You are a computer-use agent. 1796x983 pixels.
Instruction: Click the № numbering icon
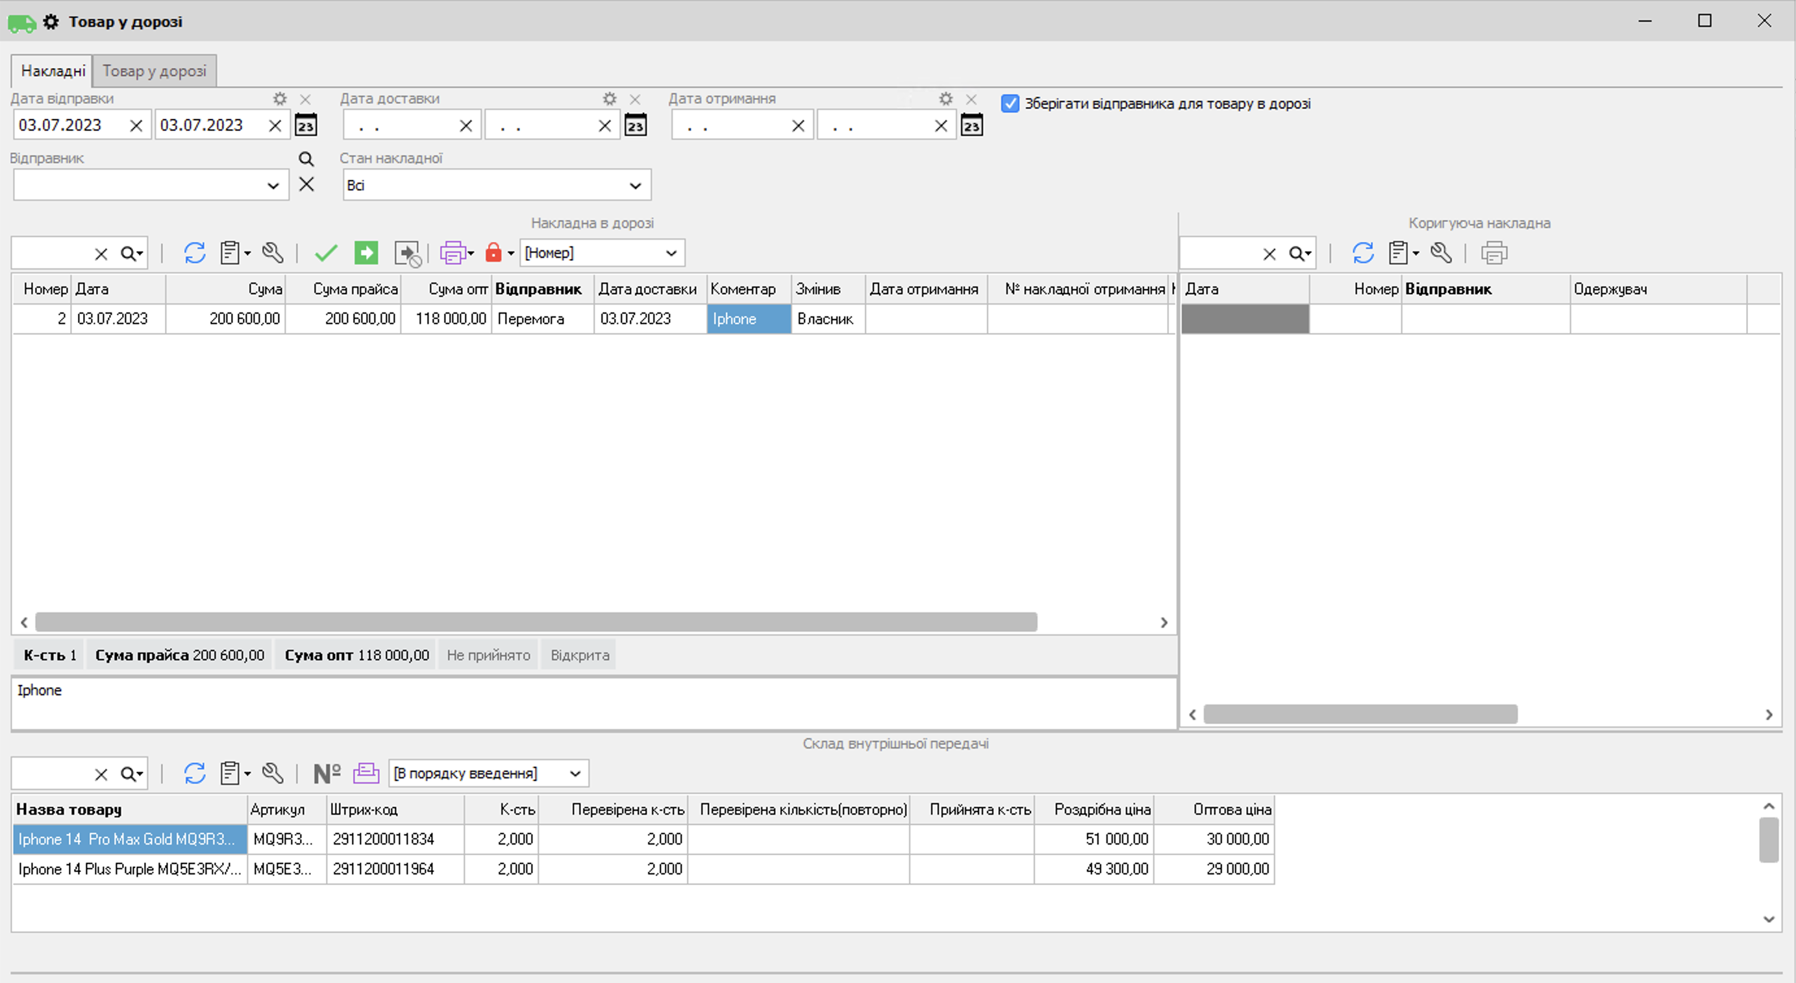(327, 773)
